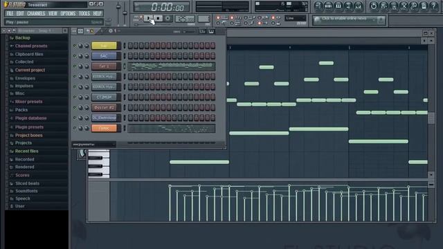Image resolution: width=443 pixels, height=249 pixels.
Task: Mute the Фузгит #2 channel LED
Action: pyautogui.click(x=75, y=107)
